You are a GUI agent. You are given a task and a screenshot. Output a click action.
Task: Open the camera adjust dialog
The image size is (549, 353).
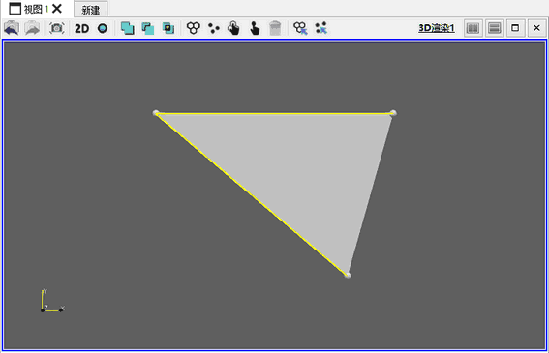pos(57,28)
